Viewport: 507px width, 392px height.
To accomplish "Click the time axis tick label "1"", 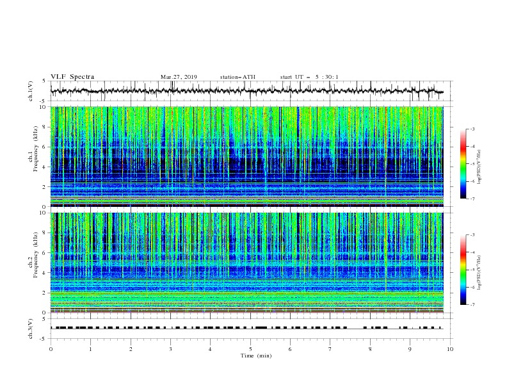I will (x=90, y=349).
